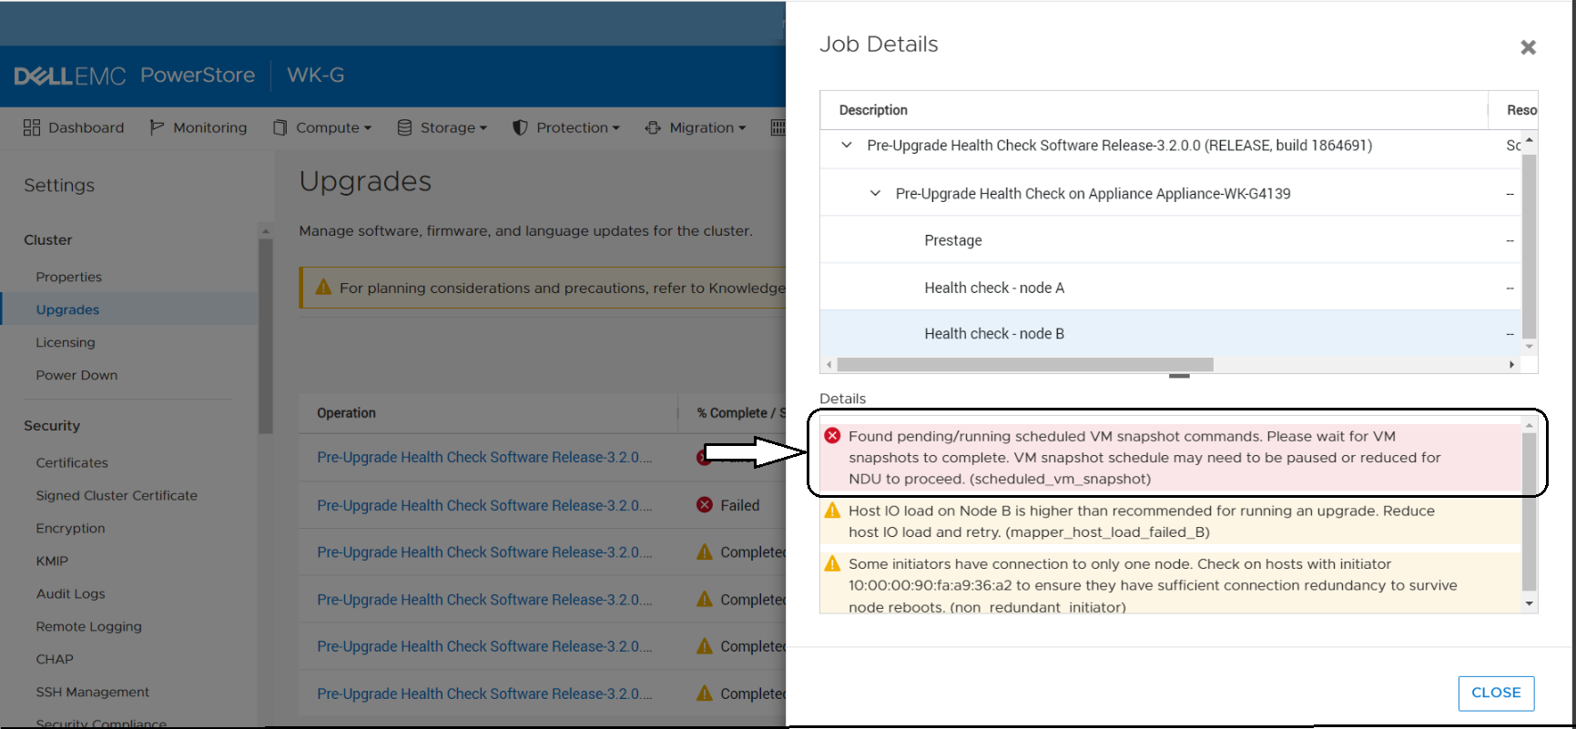The image size is (1576, 729).
Task: Click the Pre-Upgrade Health Check Software Release-3.2.0.0 description
Action: pyautogui.click(x=1119, y=145)
